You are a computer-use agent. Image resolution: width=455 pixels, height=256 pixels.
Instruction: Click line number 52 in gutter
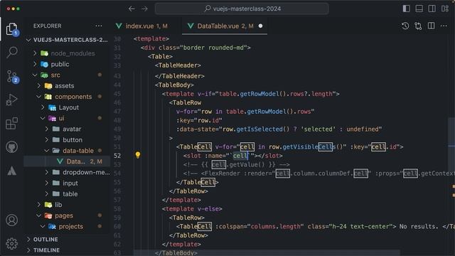[x=117, y=156]
